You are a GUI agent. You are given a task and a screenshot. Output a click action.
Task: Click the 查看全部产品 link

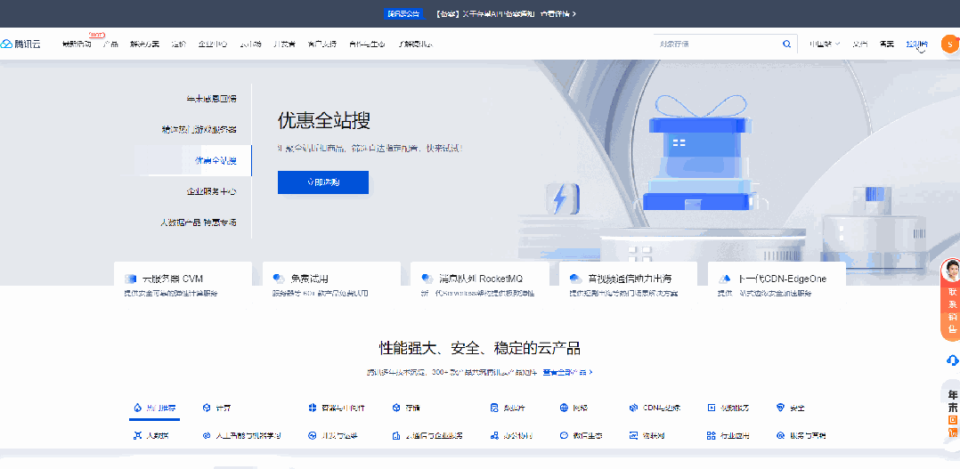click(567, 372)
